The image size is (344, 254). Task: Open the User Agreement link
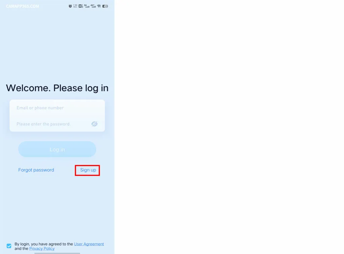(x=89, y=244)
